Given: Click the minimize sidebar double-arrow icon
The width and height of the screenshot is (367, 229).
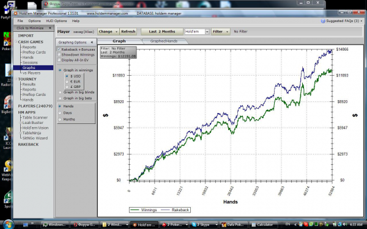Looking at the screenshot, I should 50,28.
